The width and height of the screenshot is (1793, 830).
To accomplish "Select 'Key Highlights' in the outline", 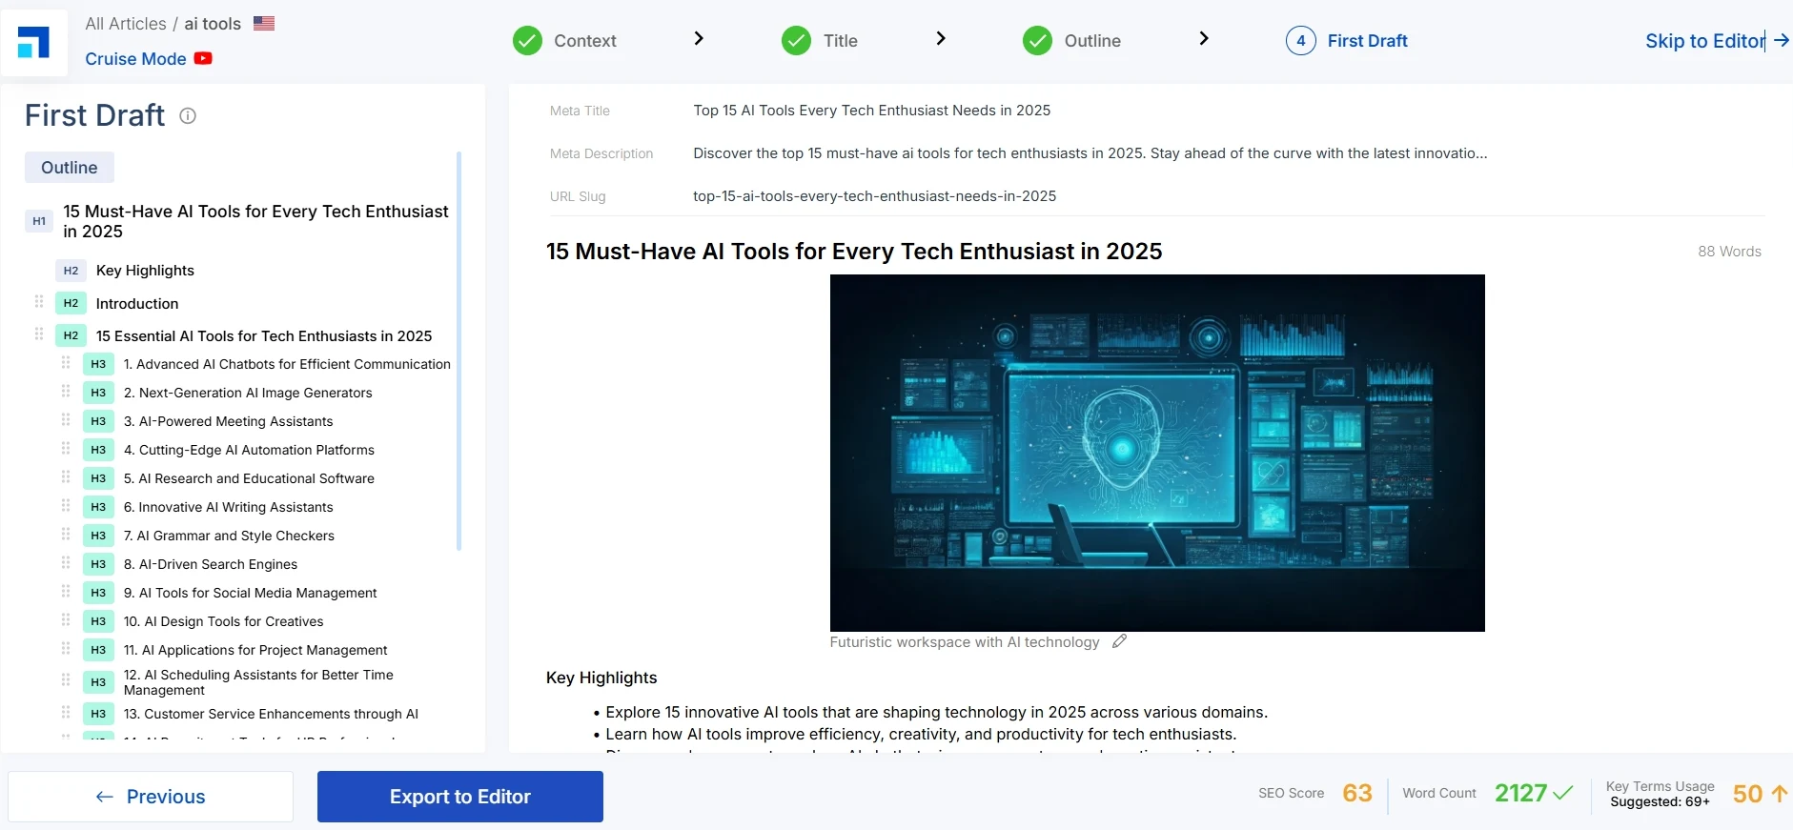I will [x=145, y=271].
